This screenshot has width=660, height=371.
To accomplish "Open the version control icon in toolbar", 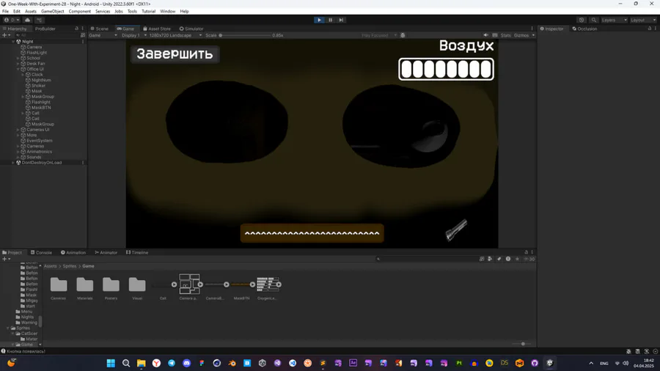I will coord(39,20).
